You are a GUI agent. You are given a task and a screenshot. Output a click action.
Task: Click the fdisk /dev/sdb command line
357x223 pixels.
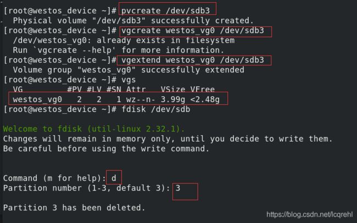pyautogui.click(x=97, y=109)
